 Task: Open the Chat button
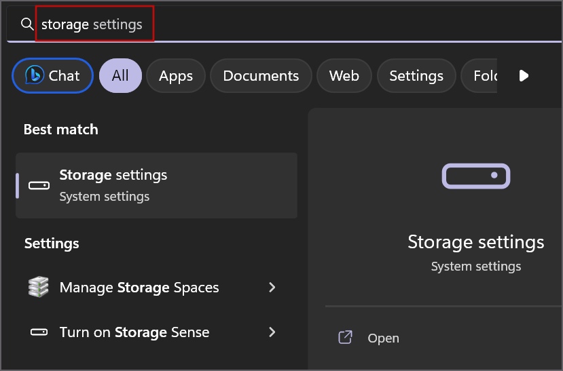pyautogui.click(x=52, y=75)
